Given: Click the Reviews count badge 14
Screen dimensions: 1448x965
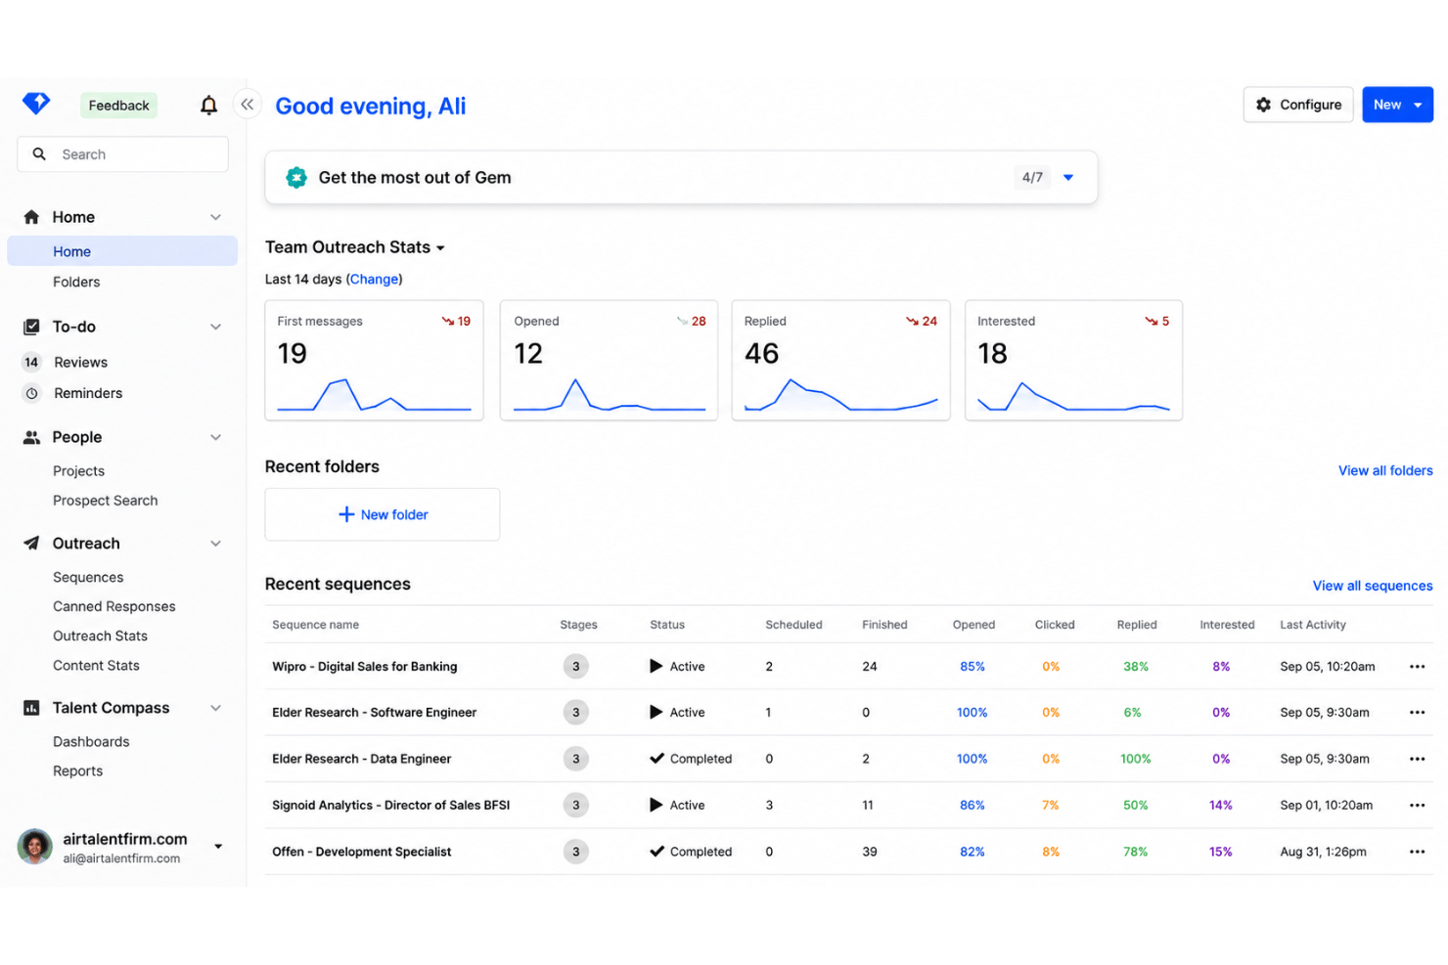Looking at the screenshot, I should pos(31,362).
